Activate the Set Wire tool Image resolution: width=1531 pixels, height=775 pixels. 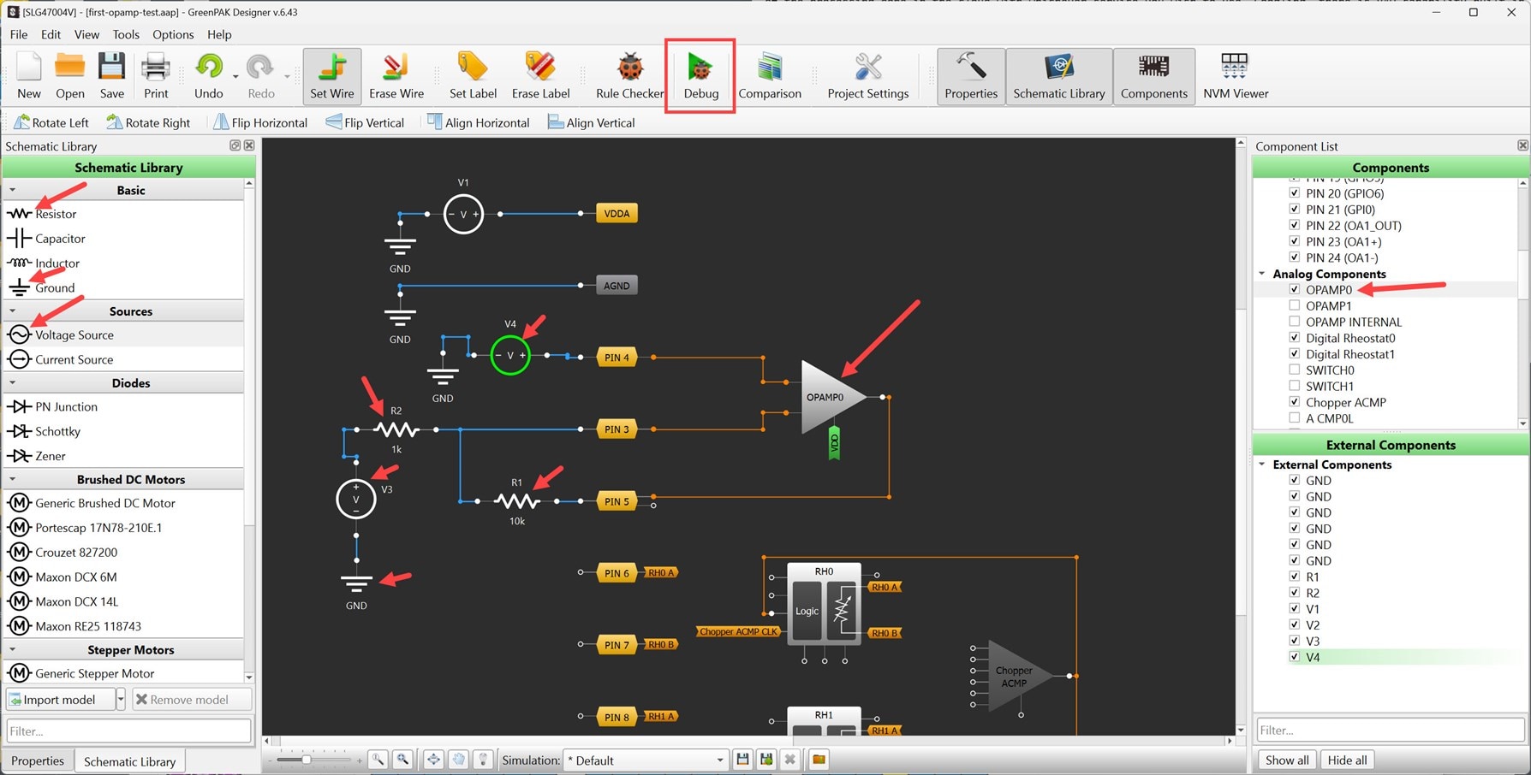[331, 75]
